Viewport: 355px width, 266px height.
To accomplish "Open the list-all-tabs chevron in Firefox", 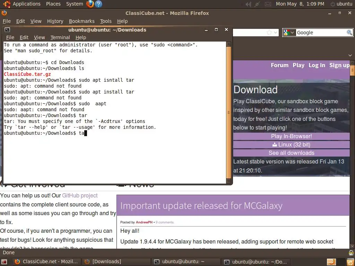I will (350, 55).
